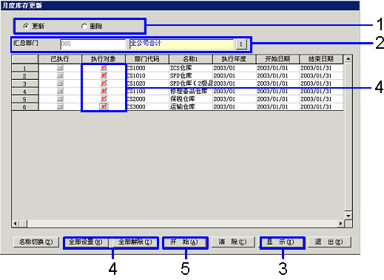Click the ICS仓库 name cell

[191, 68]
